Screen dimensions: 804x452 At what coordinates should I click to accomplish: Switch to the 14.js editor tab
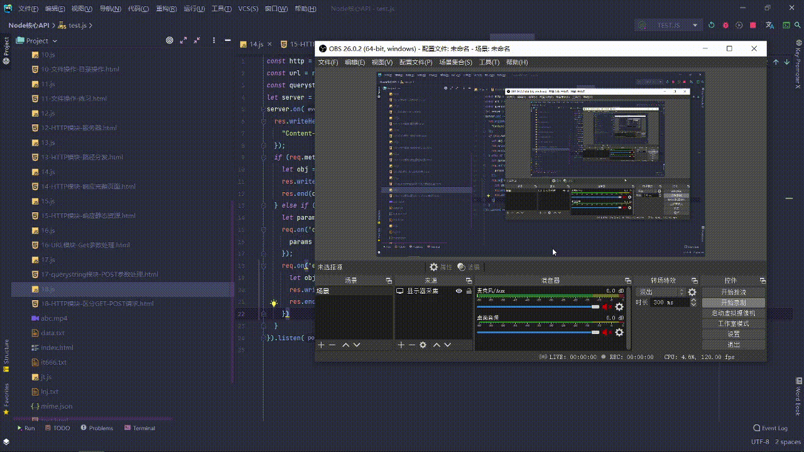(x=256, y=44)
